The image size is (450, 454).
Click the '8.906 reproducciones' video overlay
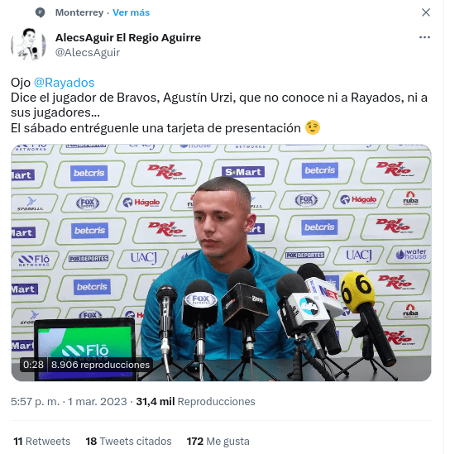pos(100,365)
